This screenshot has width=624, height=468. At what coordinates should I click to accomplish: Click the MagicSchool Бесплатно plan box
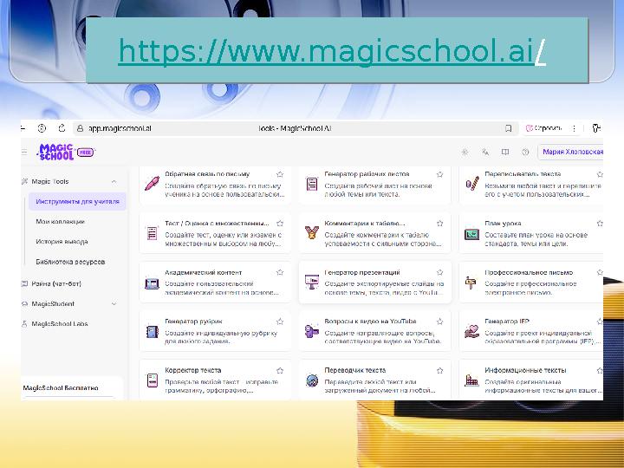tap(72, 388)
